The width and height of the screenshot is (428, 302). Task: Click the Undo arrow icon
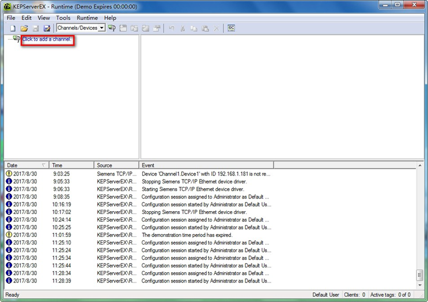tap(172, 28)
